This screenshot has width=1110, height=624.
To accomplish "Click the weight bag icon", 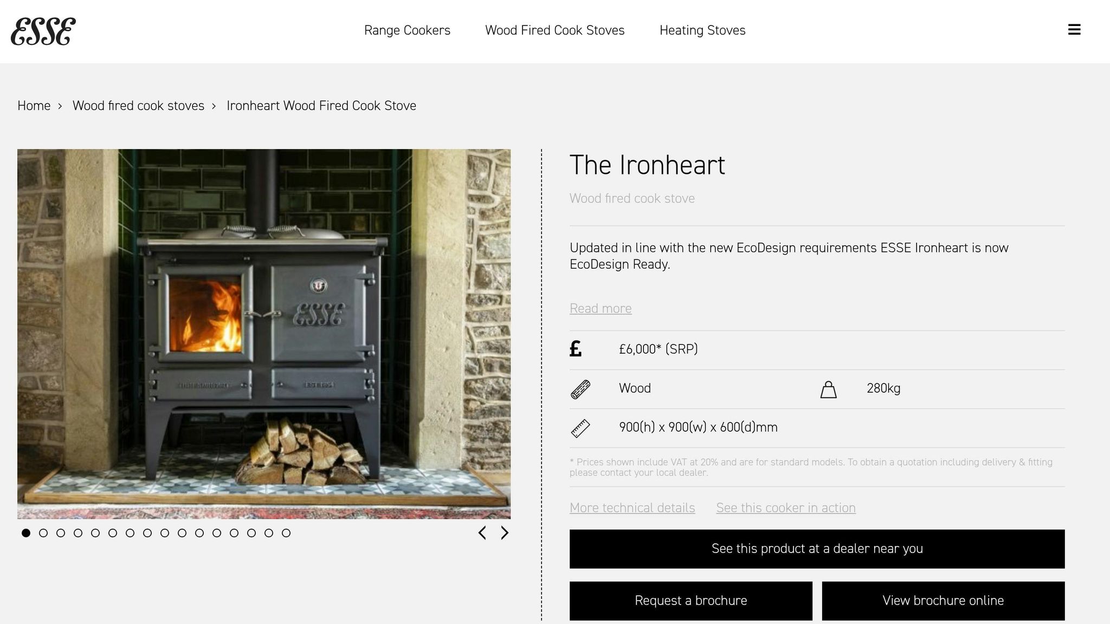I will (x=828, y=389).
